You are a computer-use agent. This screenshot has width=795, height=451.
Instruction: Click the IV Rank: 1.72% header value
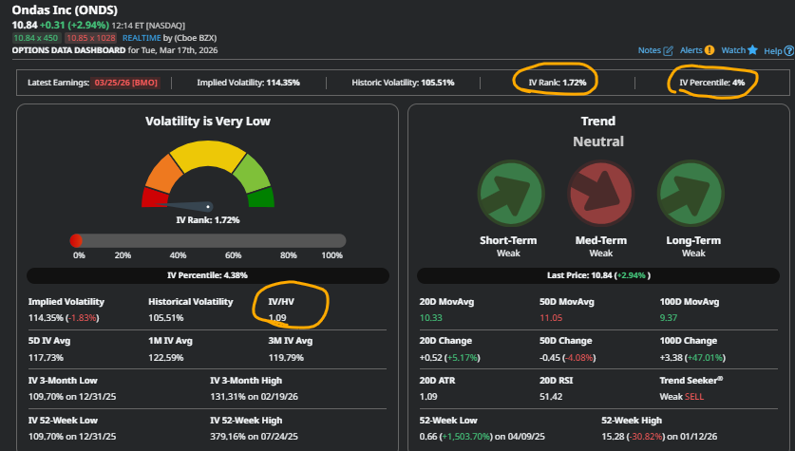tap(558, 83)
